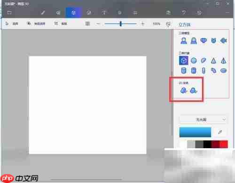The width and height of the screenshot is (235, 183).
Task: Click the Paste clipboard icon
Action: click(168, 13)
